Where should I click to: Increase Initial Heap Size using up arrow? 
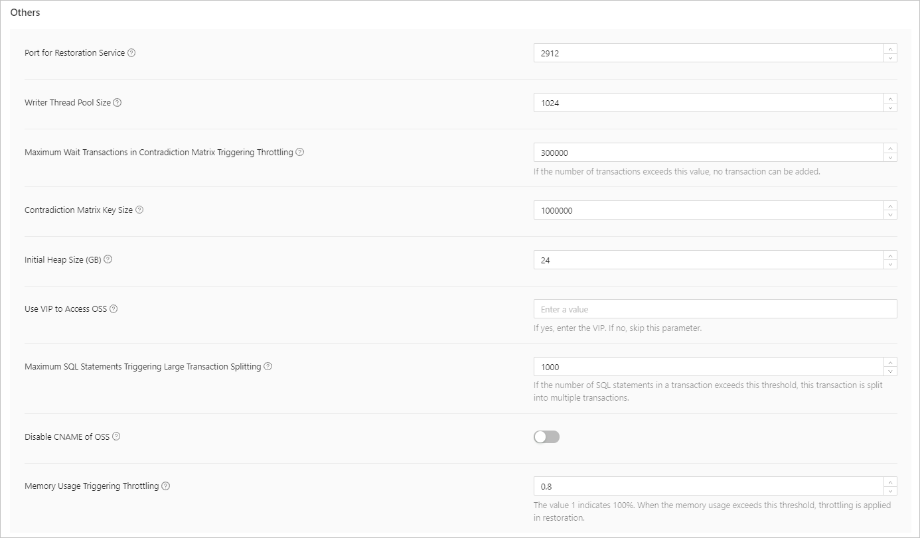click(890, 255)
